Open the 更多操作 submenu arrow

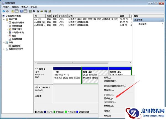(x=162, y=24)
